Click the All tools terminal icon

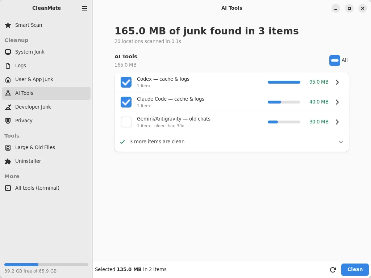pos(8,188)
